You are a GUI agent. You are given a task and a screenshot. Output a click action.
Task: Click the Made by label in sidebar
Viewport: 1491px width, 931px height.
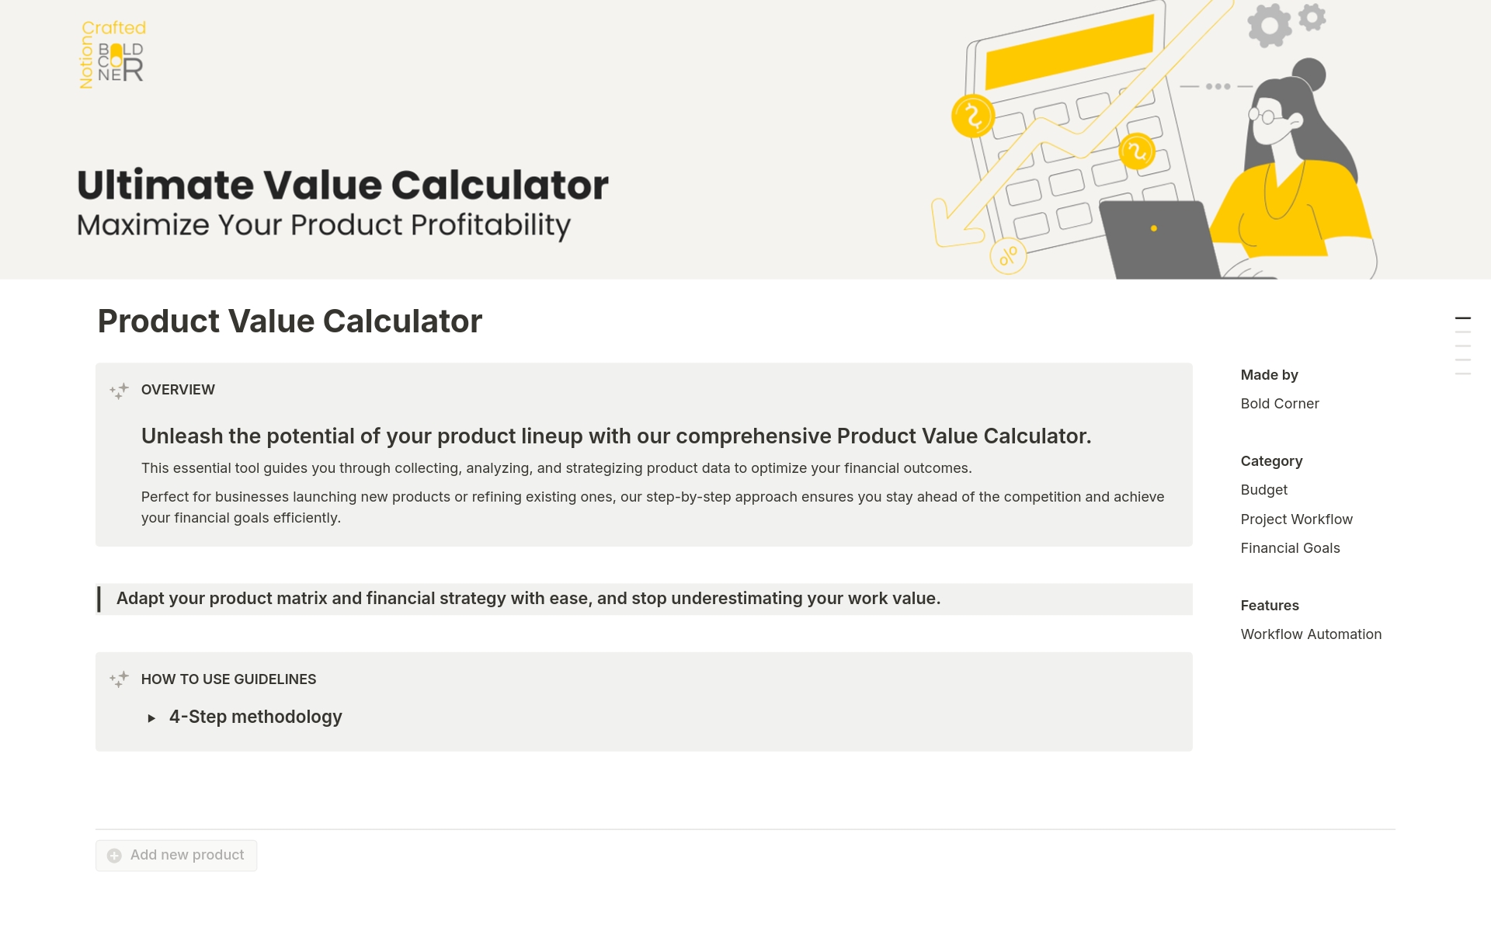point(1269,374)
